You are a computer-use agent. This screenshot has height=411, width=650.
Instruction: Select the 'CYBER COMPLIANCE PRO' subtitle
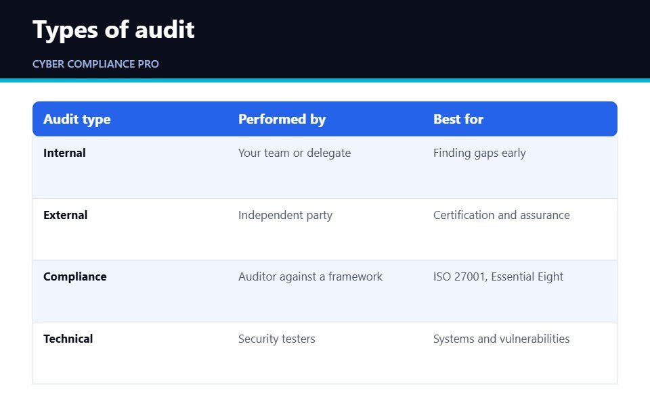tap(95, 64)
